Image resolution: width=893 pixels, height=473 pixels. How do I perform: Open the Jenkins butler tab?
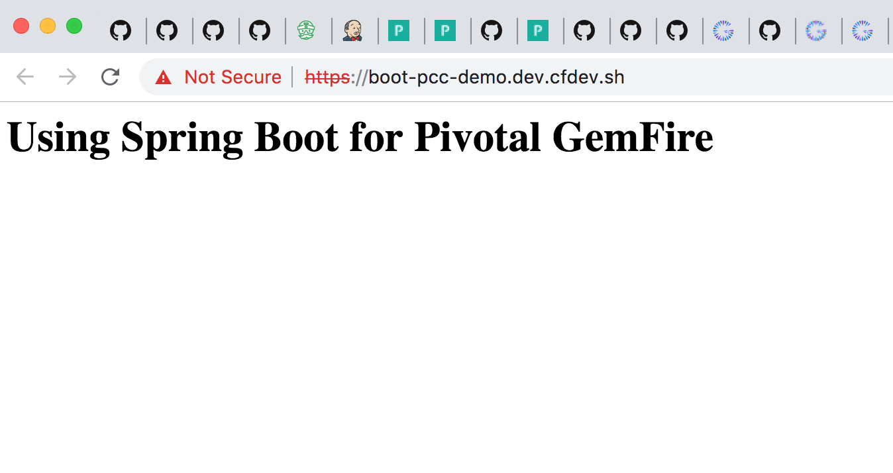point(352,30)
